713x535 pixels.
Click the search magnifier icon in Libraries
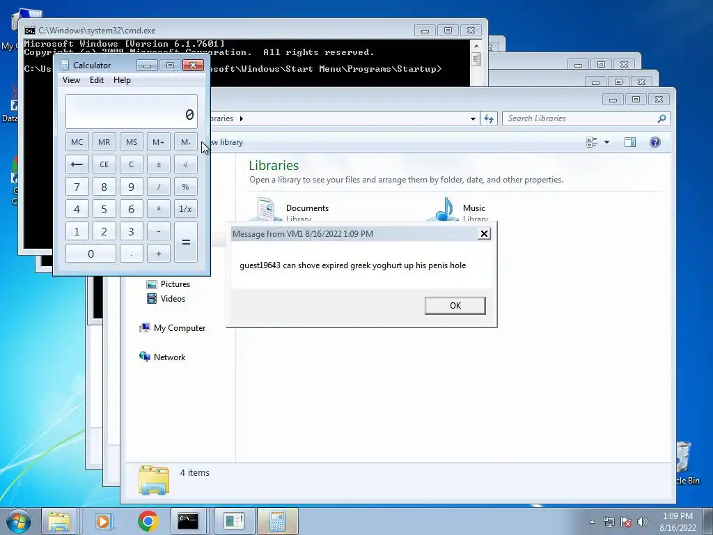[x=661, y=118]
